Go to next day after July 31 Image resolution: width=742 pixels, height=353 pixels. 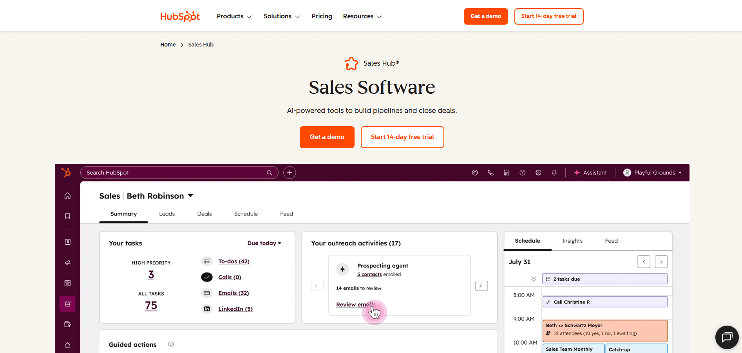[x=661, y=262]
